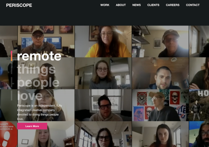
Task: Click tile of woman beside refrigerator
Action: pos(103,73)
